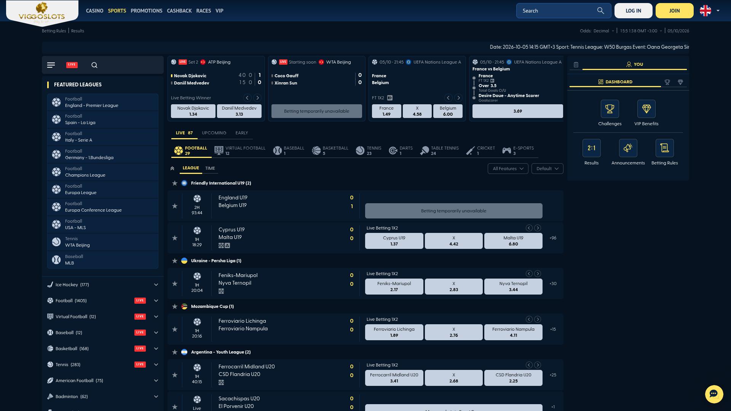Viewport: 731px width, 411px height.
Task: Star the Friendly International U19 league
Action: point(175,183)
